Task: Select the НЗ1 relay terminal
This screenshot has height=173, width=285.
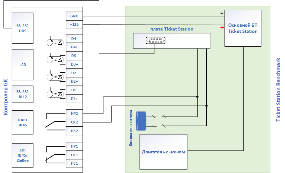Action: (74, 163)
